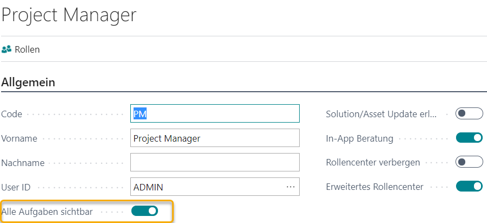Switch off Erweitertes Rollencenter toggle

pos(469,187)
